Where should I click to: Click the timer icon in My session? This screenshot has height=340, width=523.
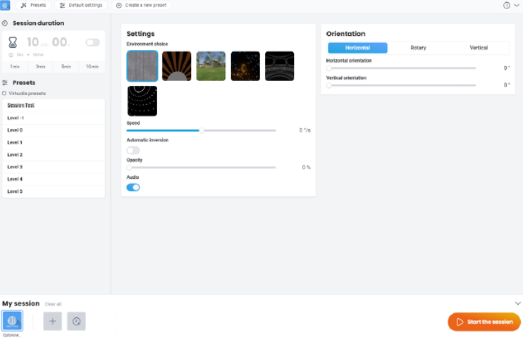tap(76, 321)
